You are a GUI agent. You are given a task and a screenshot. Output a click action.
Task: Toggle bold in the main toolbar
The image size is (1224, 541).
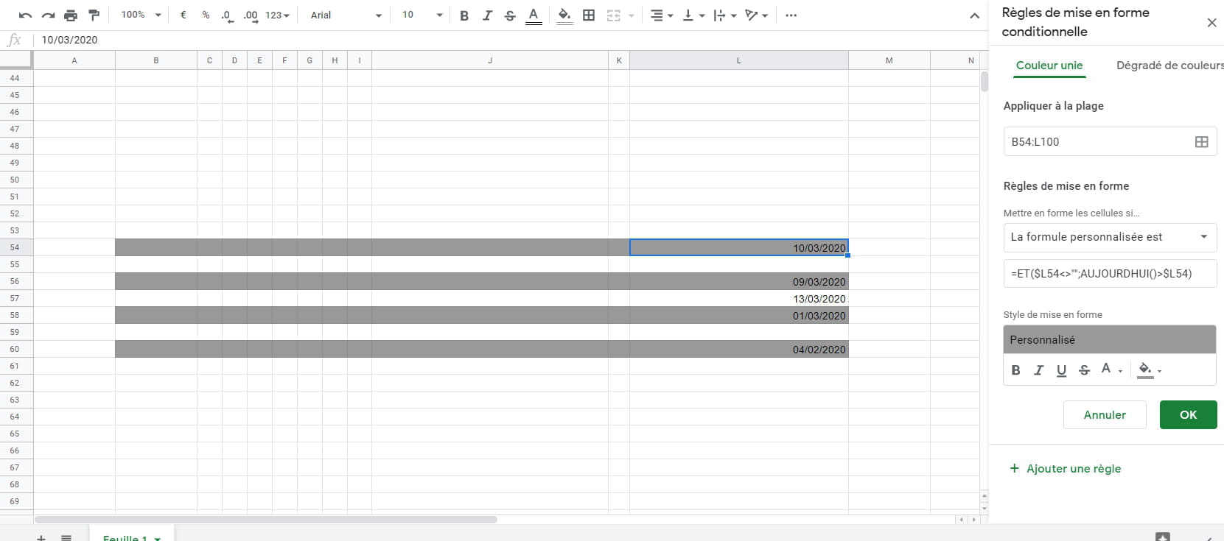tap(464, 15)
